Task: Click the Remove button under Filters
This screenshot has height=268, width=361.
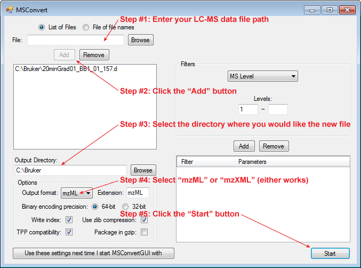Action: (x=274, y=146)
